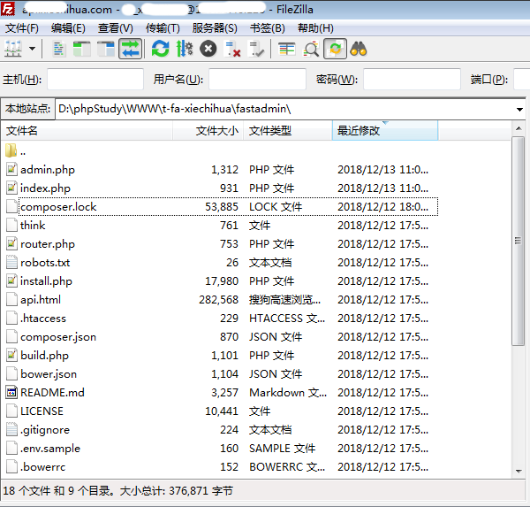Viewport: 530px width, 507px height.
Task: Open the directory listing filters dialog
Action: (287, 49)
